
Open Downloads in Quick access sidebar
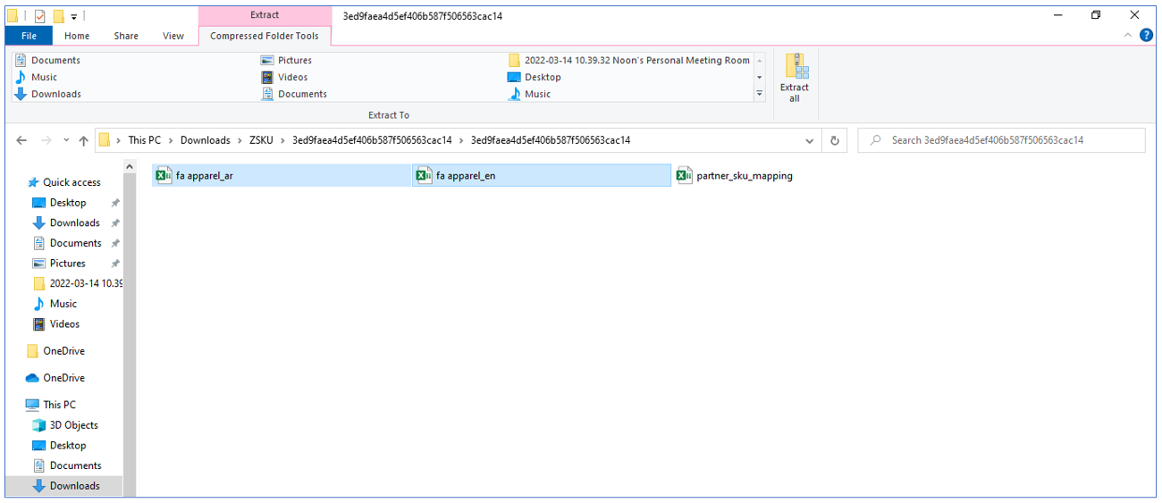coord(74,223)
